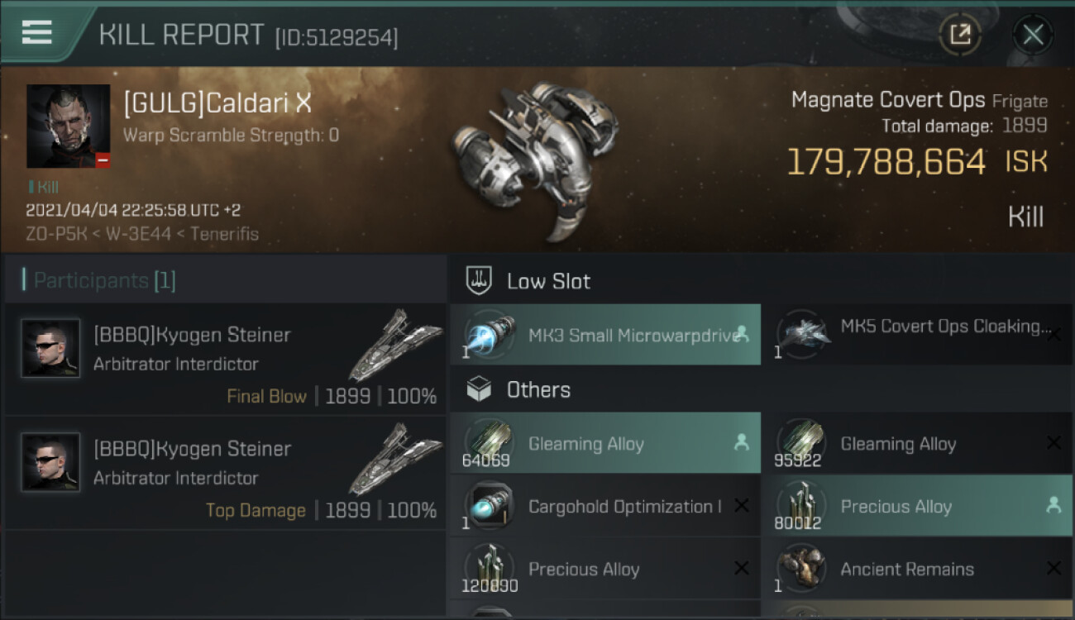Select the Magnate Covert Ops ship image
The height and width of the screenshot is (620, 1075).
533,157
